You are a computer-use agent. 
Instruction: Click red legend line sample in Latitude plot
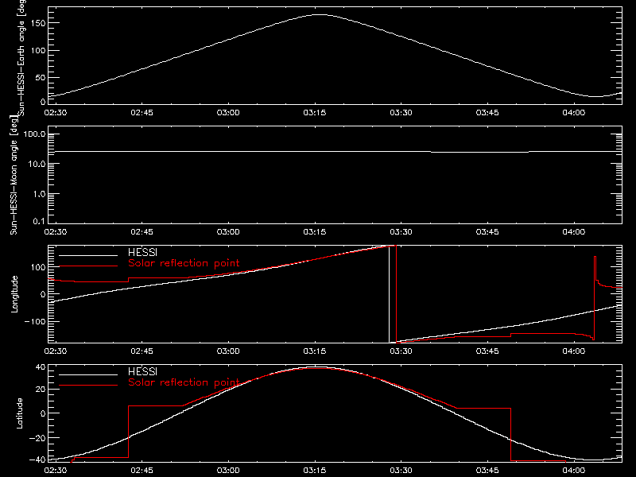pyautogui.click(x=88, y=386)
